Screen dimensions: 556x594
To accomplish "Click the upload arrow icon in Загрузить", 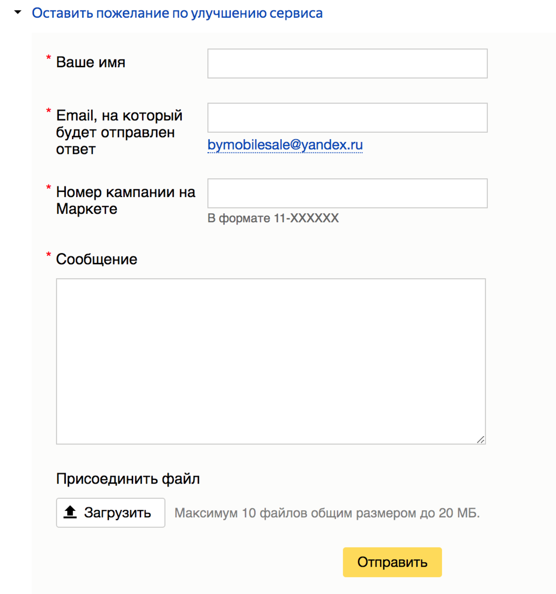I will coord(70,512).
